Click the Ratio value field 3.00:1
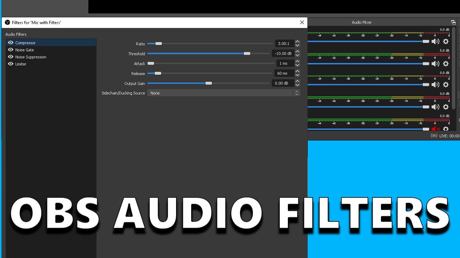 (285, 44)
